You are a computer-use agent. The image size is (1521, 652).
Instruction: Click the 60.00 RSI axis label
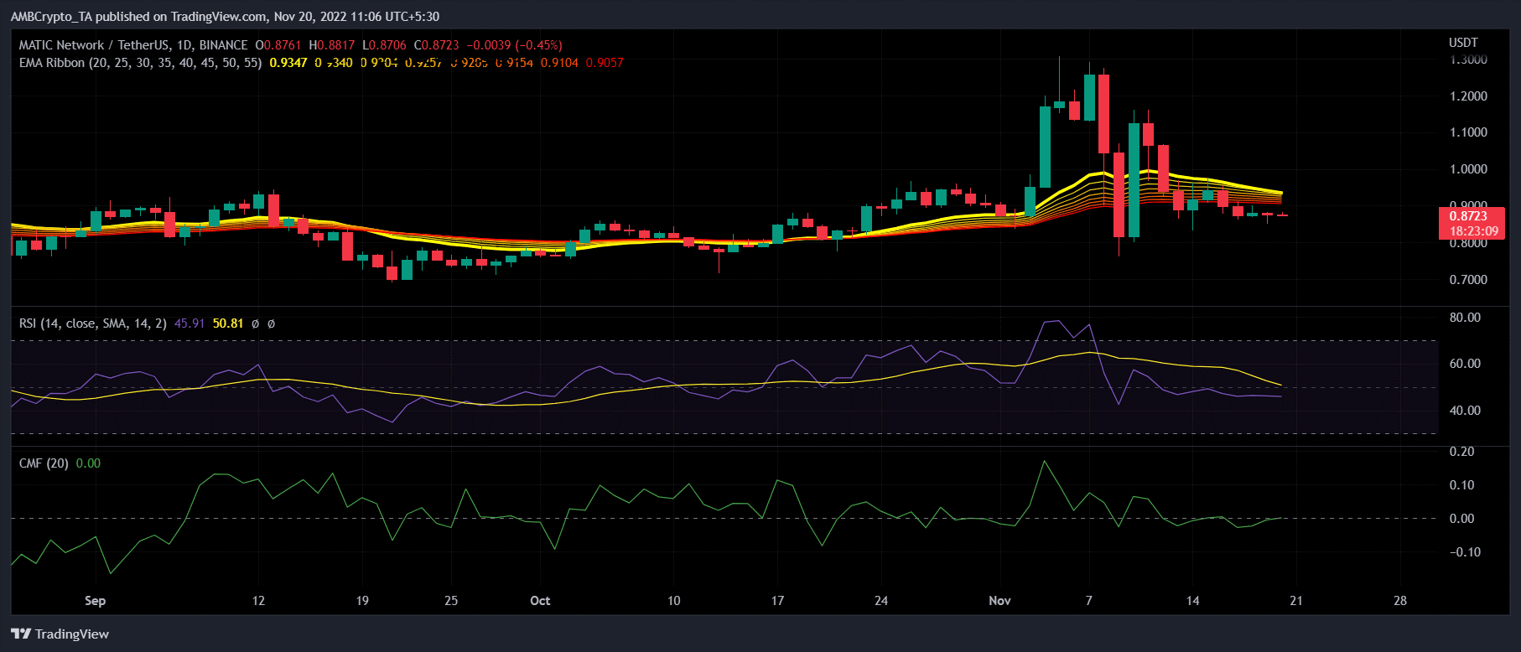[x=1465, y=364]
